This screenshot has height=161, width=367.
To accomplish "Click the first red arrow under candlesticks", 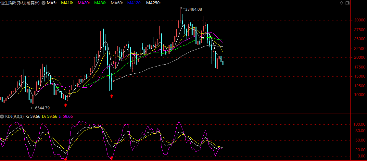I will [66, 105].
